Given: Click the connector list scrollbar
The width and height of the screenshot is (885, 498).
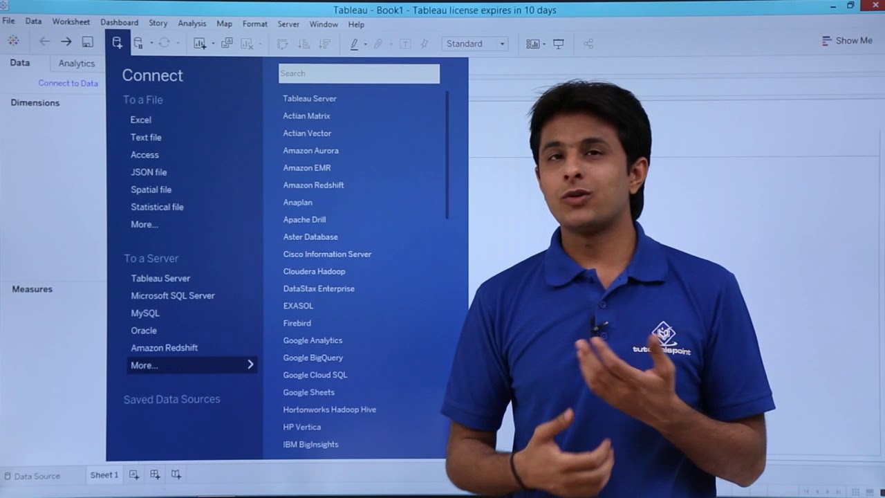Looking at the screenshot, I should pyautogui.click(x=447, y=156).
